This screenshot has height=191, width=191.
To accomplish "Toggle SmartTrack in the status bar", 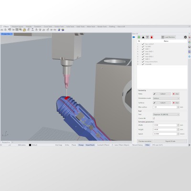I will [90, 145].
